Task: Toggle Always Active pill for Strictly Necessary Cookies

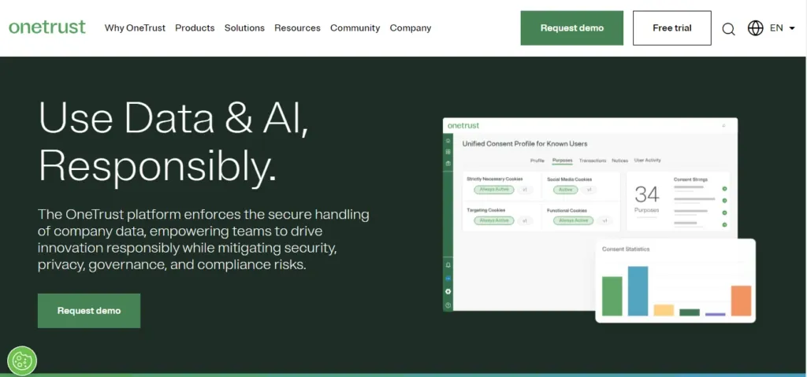Action: pyautogui.click(x=494, y=190)
